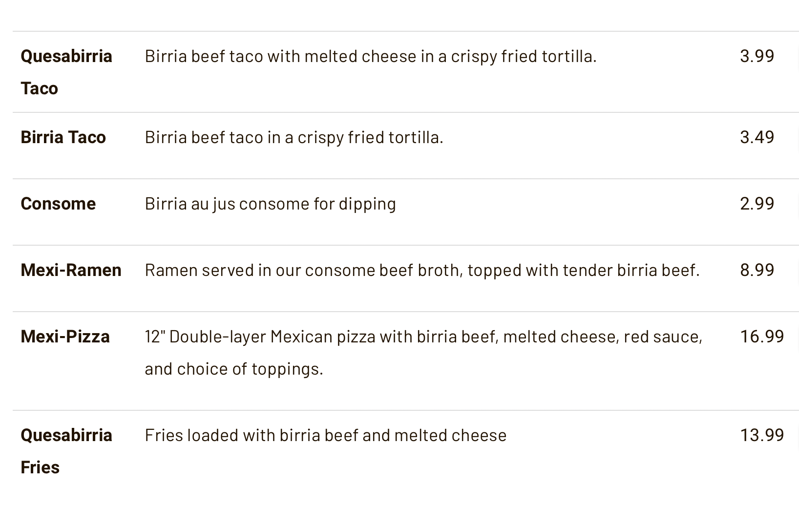Select the "Fries loaded with birria beef" description
Image resolution: width=799 pixels, height=508 pixels.
tap(325, 435)
